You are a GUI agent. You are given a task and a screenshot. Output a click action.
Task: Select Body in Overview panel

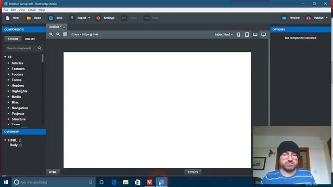[14, 145]
